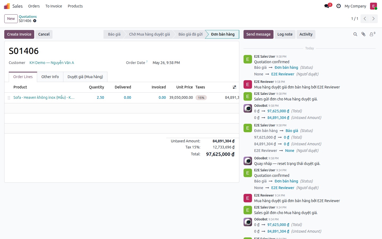Select the Báo giá đã gửi stage

190,34
